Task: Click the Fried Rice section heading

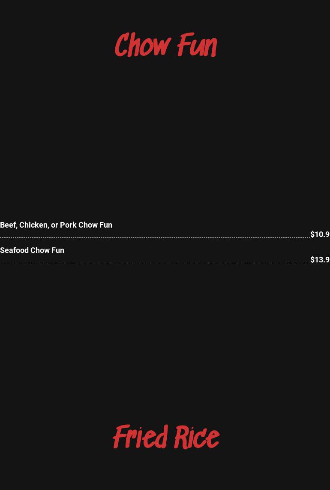Action: [x=166, y=437]
